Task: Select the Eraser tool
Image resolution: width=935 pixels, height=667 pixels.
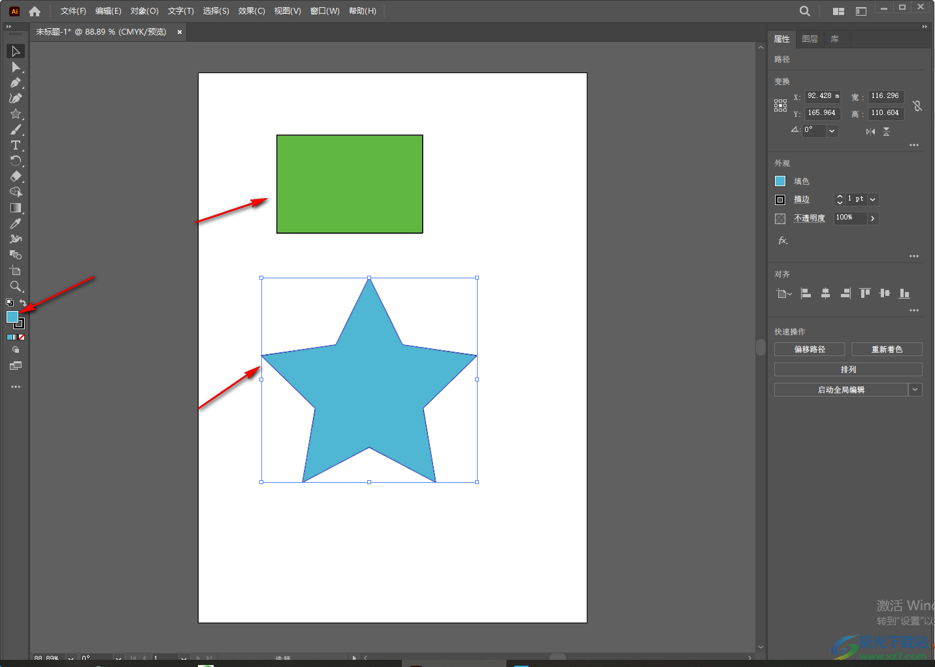Action: pos(16,176)
